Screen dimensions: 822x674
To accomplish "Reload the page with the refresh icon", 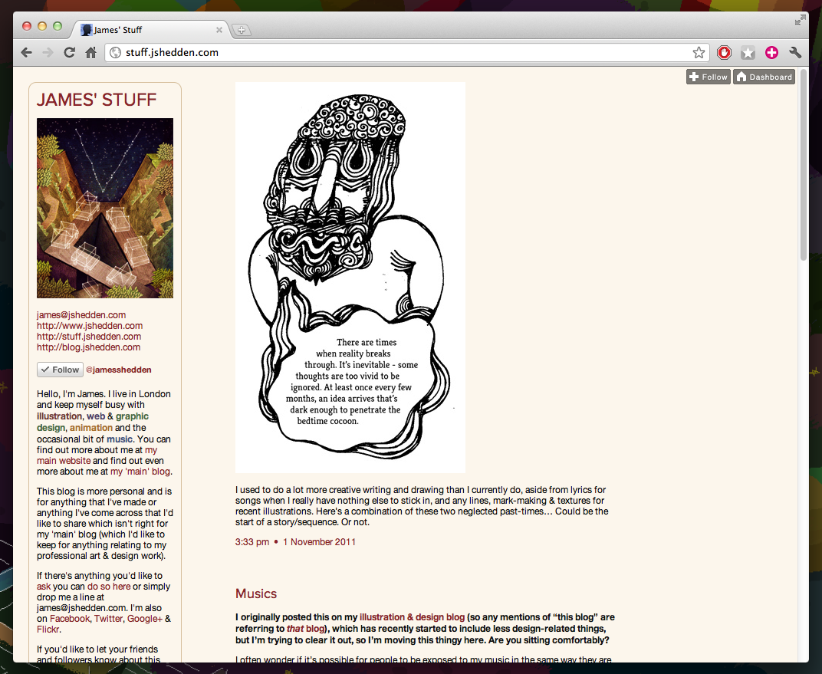I will click(x=69, y=52).
